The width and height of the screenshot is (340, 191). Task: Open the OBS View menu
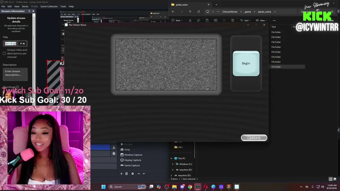coord(17,6)
